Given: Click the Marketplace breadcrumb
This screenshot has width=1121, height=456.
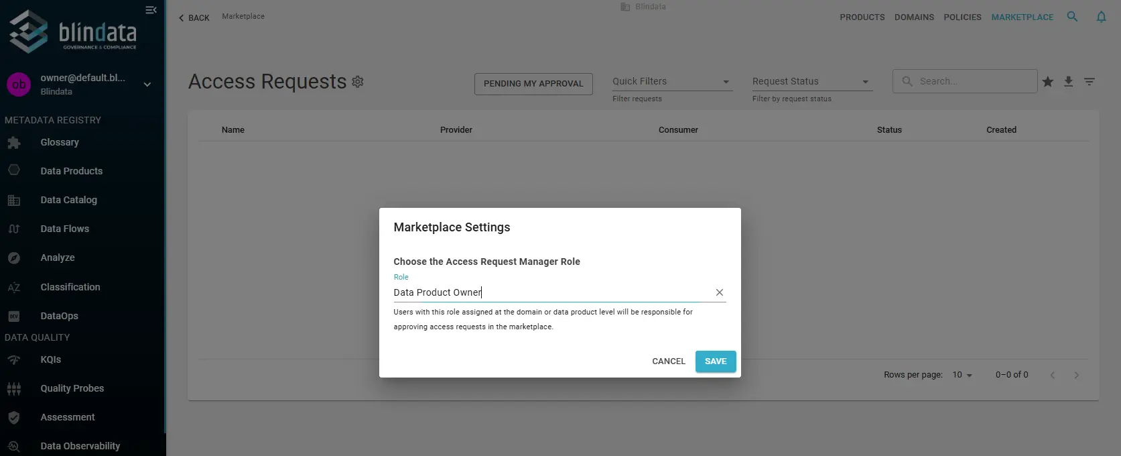Looking at the screenshot, I should click(243, 16).
